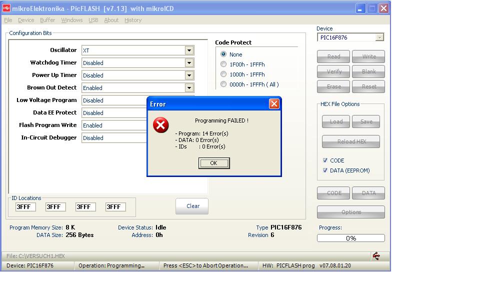Click the 0% progress bar
This screenshot has width=480, height=300.
(351, 238)
